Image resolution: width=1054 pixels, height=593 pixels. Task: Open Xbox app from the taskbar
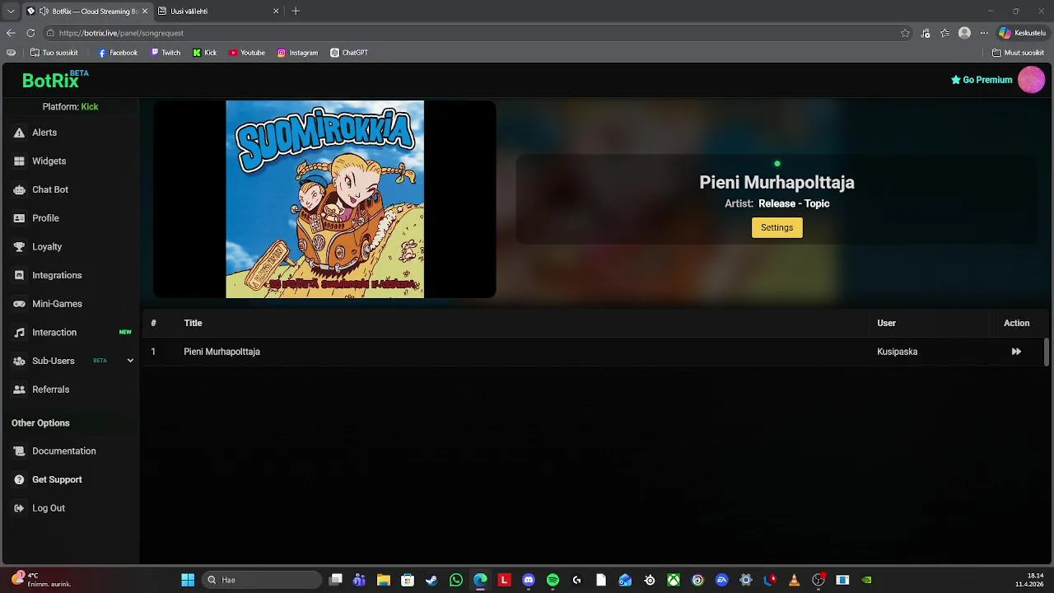pos(674,580)
